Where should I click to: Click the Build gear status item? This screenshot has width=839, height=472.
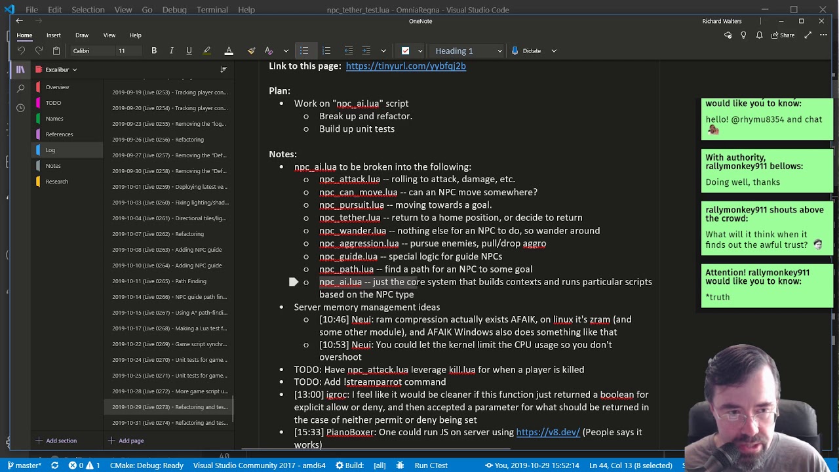pos(349,465)
